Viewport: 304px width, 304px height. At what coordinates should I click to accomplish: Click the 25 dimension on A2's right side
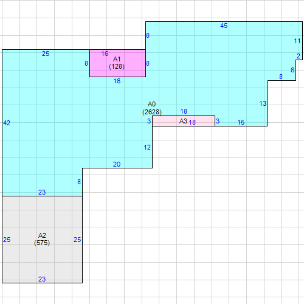pyautogui.click(x=77, y=240)
